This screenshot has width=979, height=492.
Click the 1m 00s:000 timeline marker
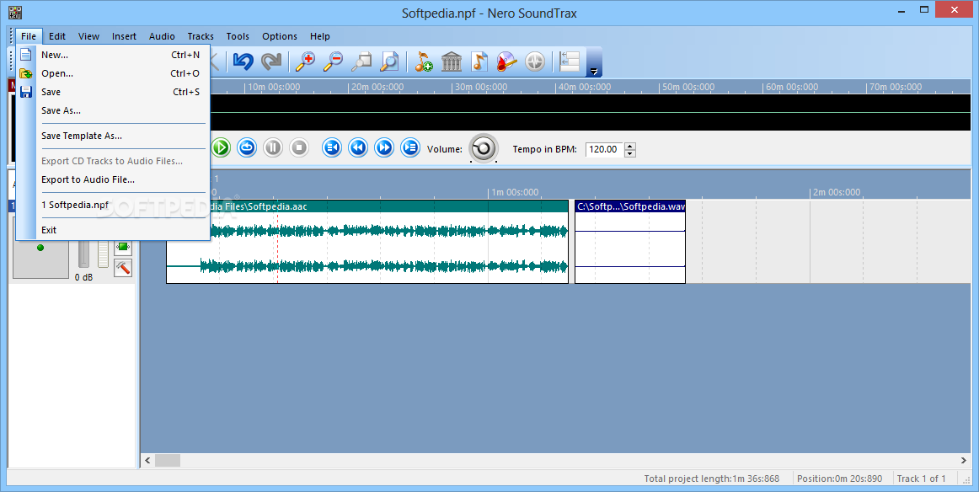515,192
